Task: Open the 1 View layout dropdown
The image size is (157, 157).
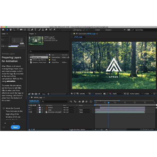Action: [148, 94]
